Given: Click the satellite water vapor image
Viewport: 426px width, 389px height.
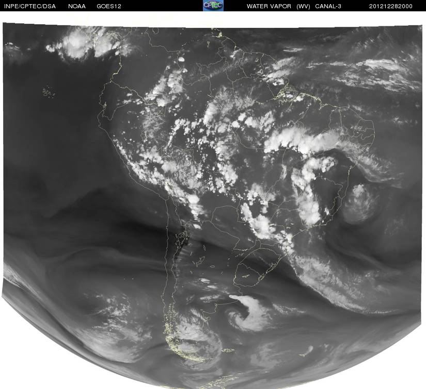Looking at the screenshot, I should [x=212, y=206].
